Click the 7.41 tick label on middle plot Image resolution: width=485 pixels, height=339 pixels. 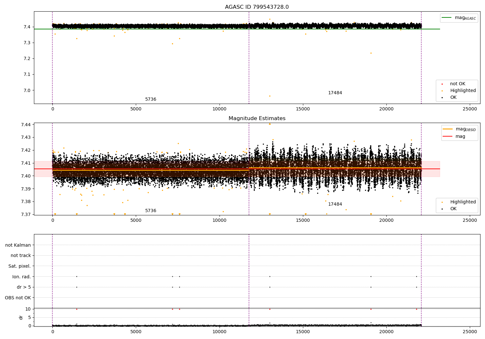[x=25, y=163]
